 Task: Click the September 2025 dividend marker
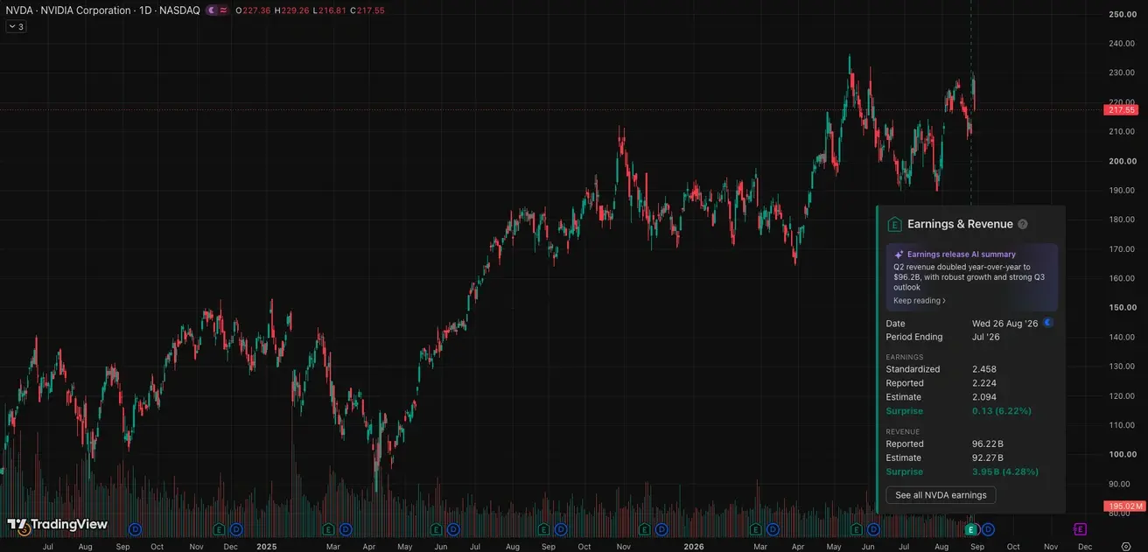tap(561, 529)
